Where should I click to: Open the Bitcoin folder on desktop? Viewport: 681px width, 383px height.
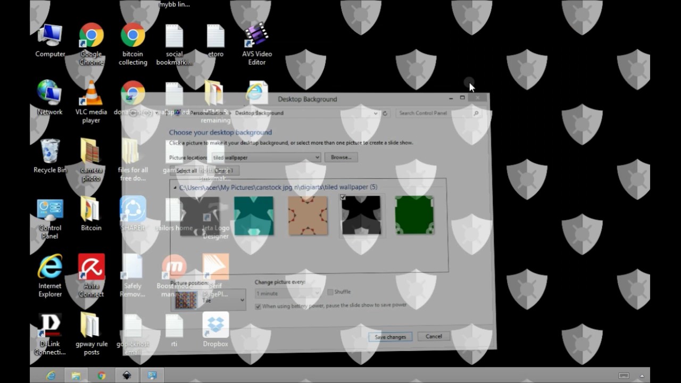(x=92, y=214)
